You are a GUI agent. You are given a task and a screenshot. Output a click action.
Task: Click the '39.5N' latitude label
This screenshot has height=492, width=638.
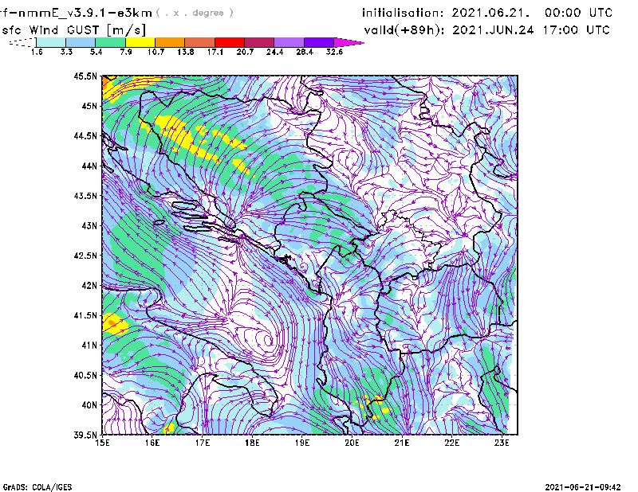pos(85,435)
